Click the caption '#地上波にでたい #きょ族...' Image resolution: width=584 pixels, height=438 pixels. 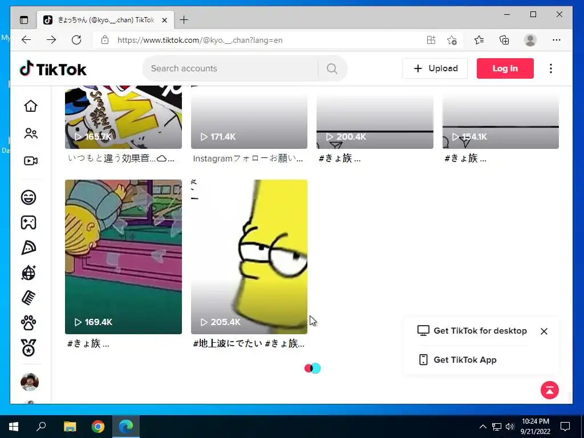point(249,343)
